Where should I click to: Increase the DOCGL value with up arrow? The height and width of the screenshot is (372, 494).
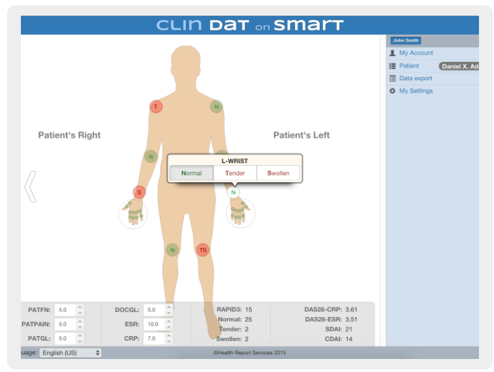coord(169,307)
